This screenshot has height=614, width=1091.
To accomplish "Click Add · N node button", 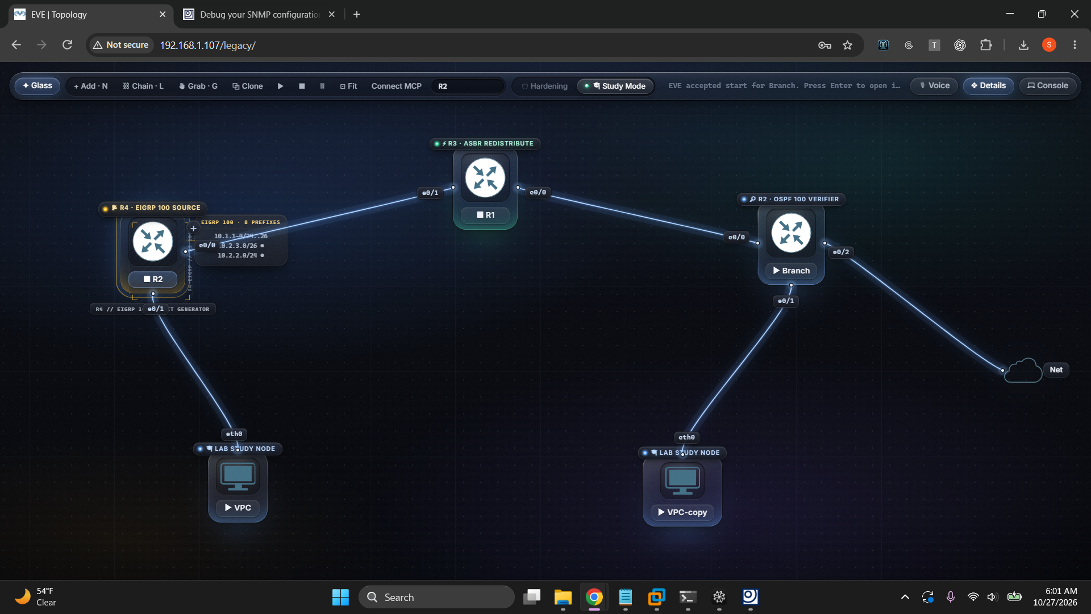I will tap(90, 86).
